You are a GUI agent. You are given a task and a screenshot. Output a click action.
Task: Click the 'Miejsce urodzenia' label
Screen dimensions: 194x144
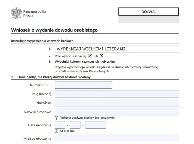pyautogui.click(x=37, y=138)
